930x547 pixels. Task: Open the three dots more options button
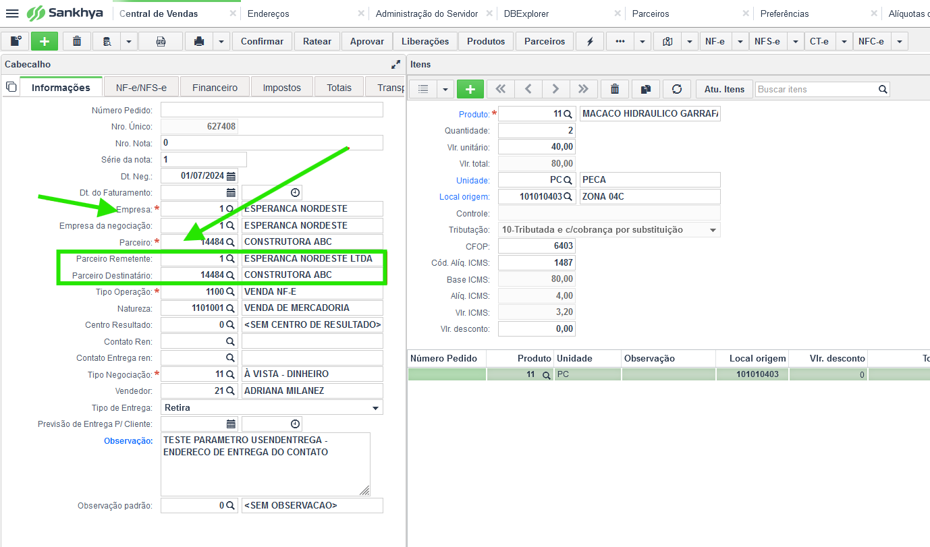(620, 41)
